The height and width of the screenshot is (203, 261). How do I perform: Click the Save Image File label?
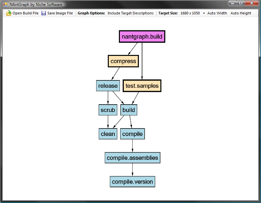click(60, 13)
